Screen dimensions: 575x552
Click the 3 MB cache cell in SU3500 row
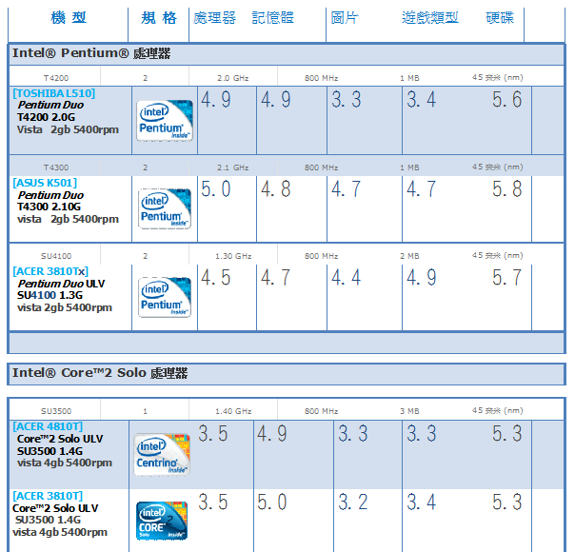point(409,411)
